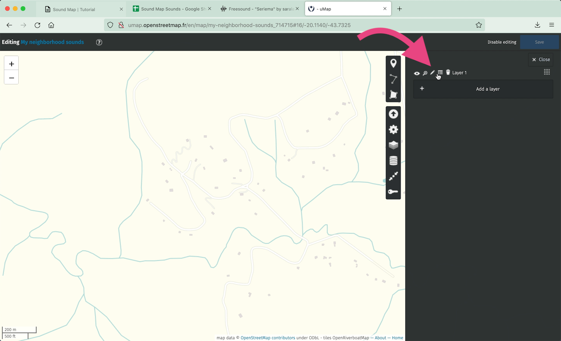
Task: Open Layer 1 data table icon
Action: 440,73
